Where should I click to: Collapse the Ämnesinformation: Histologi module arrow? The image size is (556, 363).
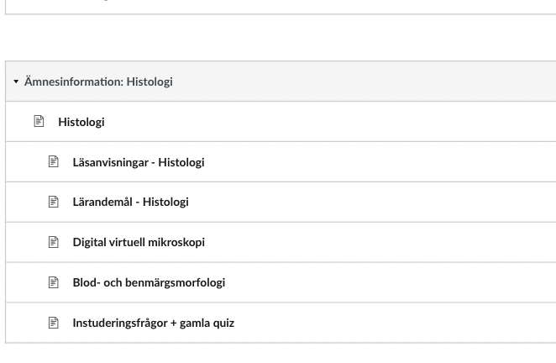(16, 82)
